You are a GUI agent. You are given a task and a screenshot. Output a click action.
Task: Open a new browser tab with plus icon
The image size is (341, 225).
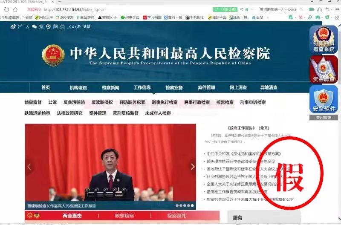[x=60, y=2]
